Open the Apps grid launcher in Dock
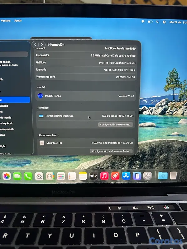187x249 pixels. [61, 176]
